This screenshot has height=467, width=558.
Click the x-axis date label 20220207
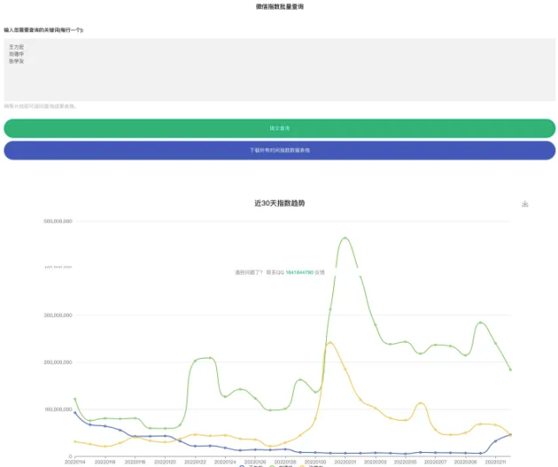click(x=435, y=462)
